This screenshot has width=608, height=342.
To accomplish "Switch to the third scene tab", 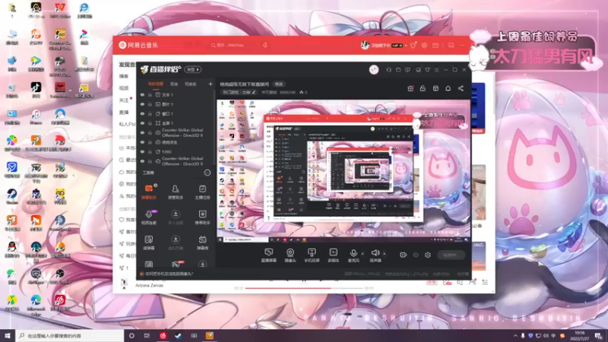I will click(190, 84).
